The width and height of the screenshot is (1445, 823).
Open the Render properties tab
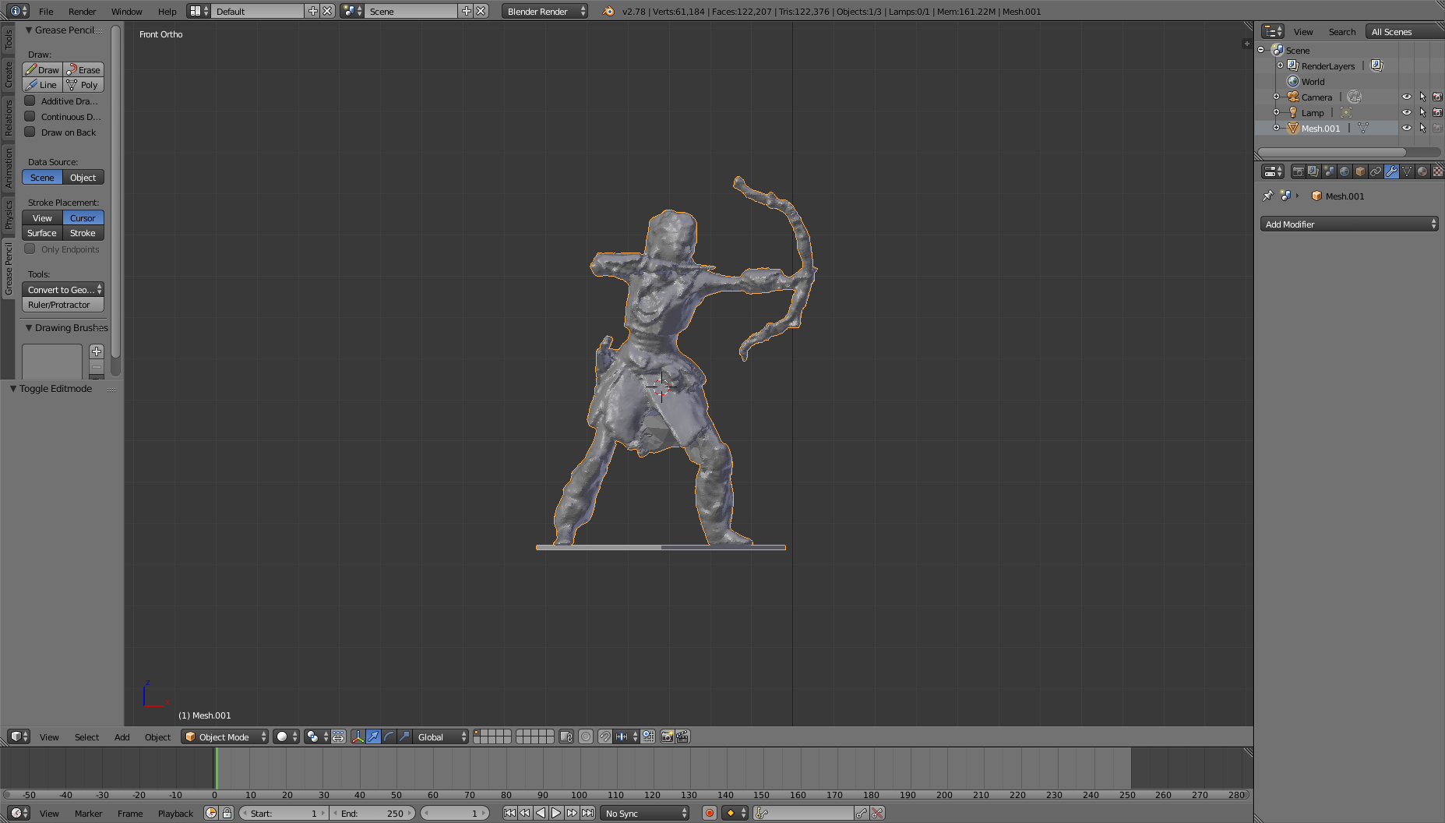(x=1298, y=171)
